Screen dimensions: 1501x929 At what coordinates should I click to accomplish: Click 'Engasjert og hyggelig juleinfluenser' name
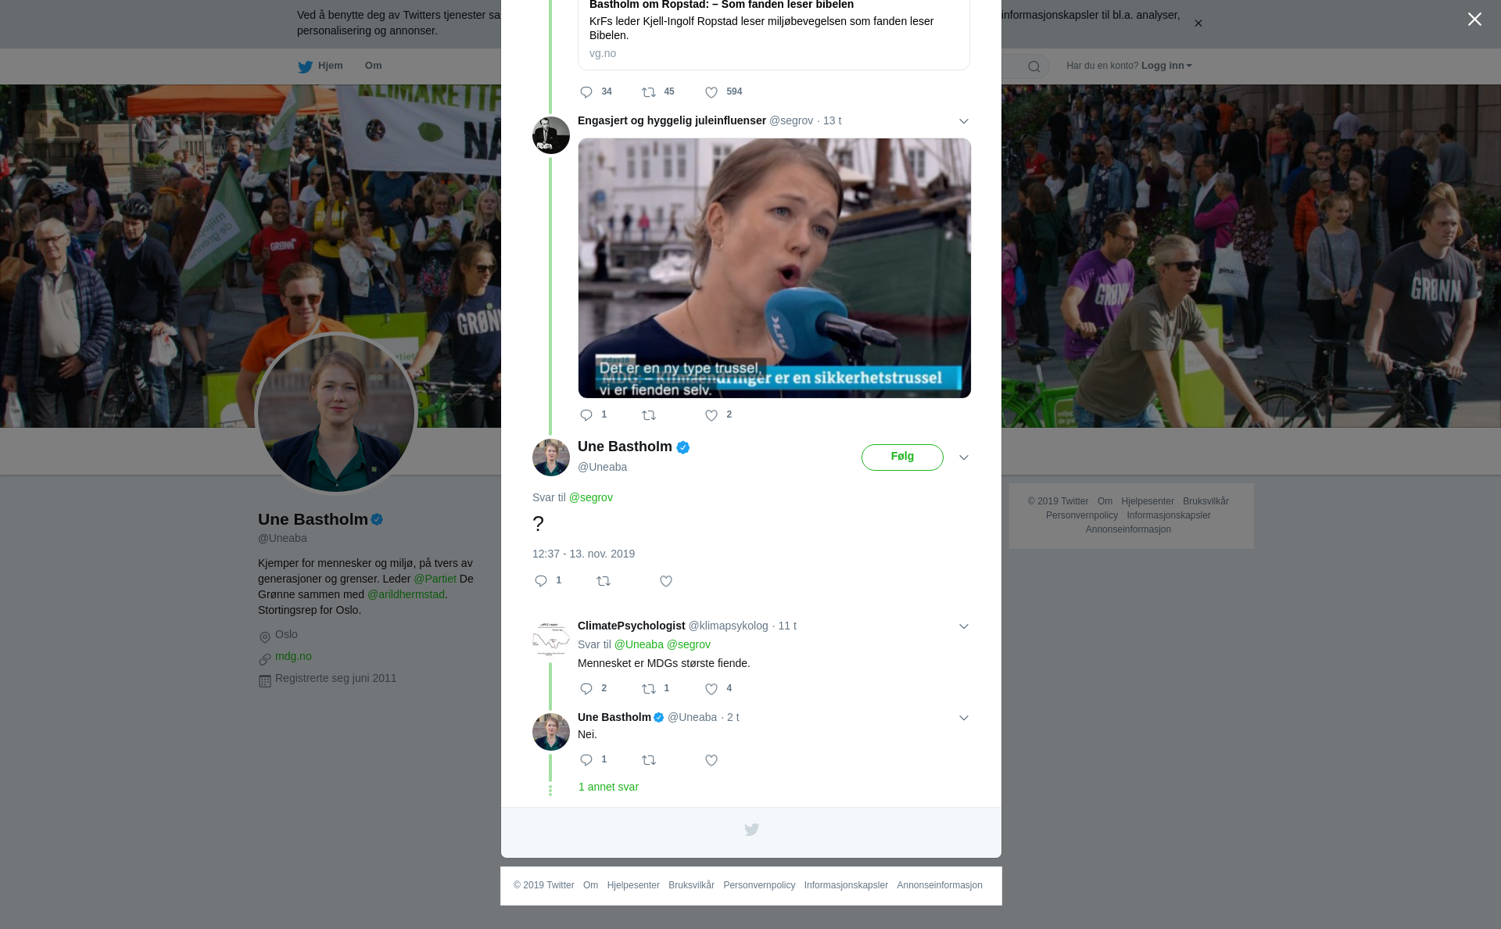pyautogui.click(x=672, y=120)
